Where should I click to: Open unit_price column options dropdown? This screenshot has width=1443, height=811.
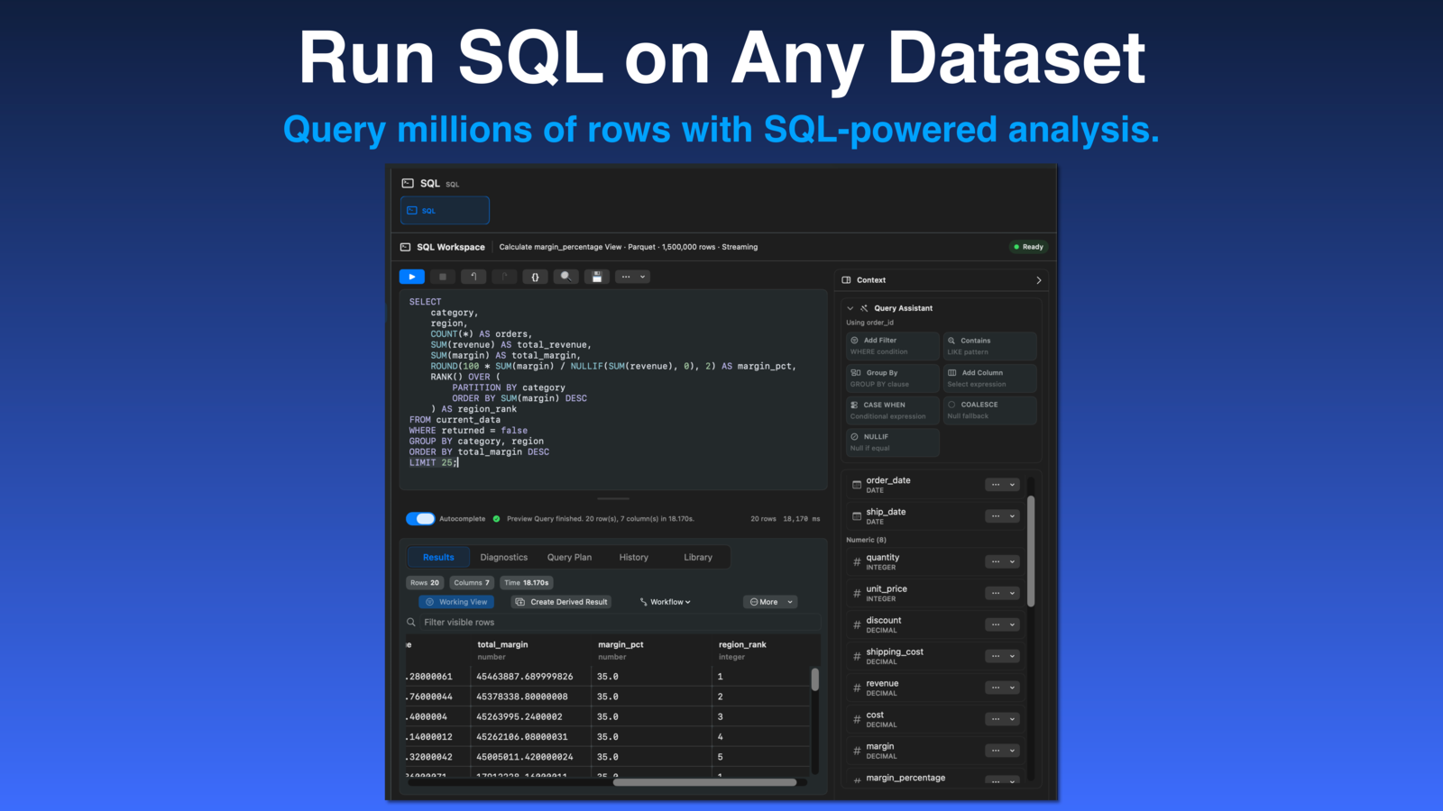(1002, 593)
